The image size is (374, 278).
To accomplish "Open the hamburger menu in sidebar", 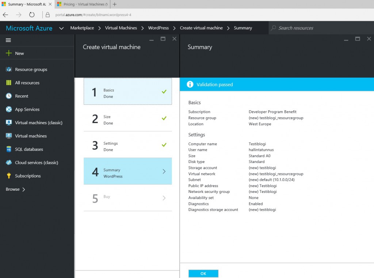I will [8, 40].
